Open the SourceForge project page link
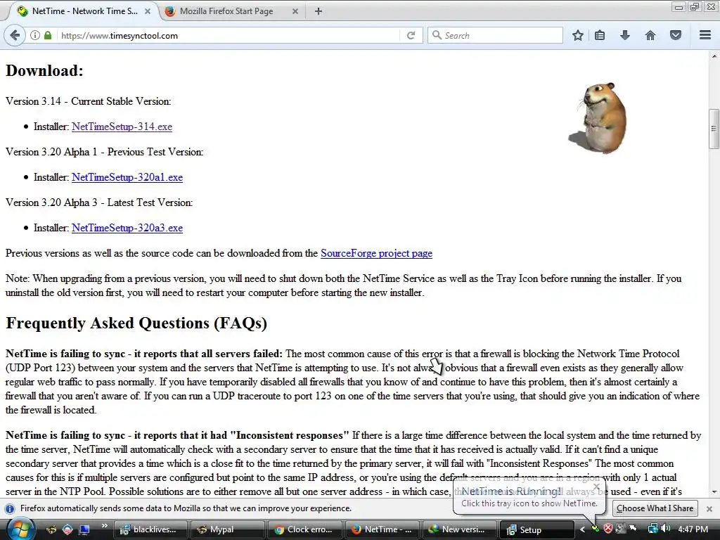 pos(376,253)
